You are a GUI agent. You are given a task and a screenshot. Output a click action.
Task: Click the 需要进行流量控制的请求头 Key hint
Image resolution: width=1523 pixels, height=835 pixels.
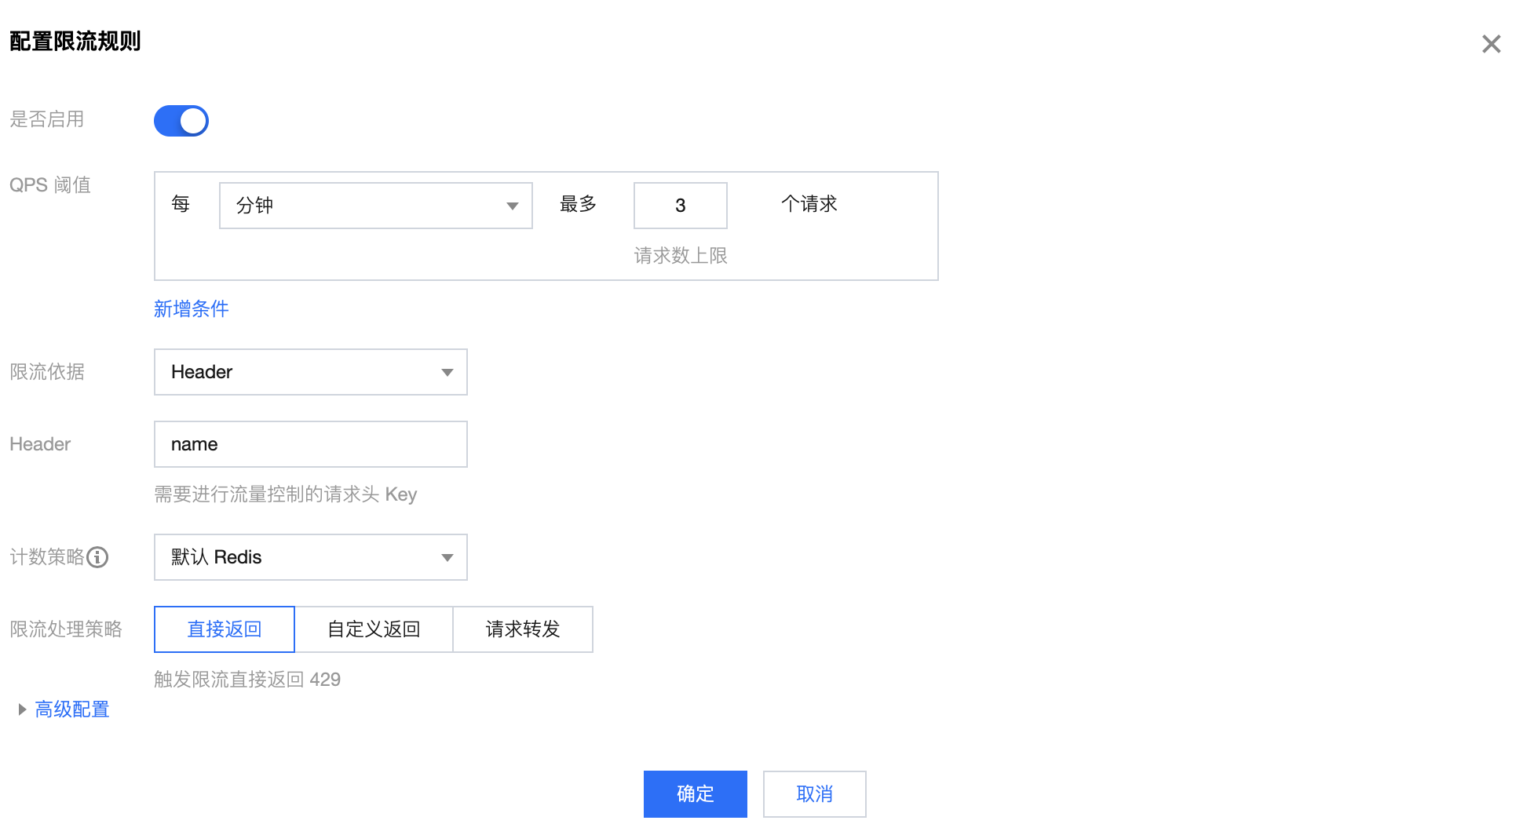[x=286, y=494]
